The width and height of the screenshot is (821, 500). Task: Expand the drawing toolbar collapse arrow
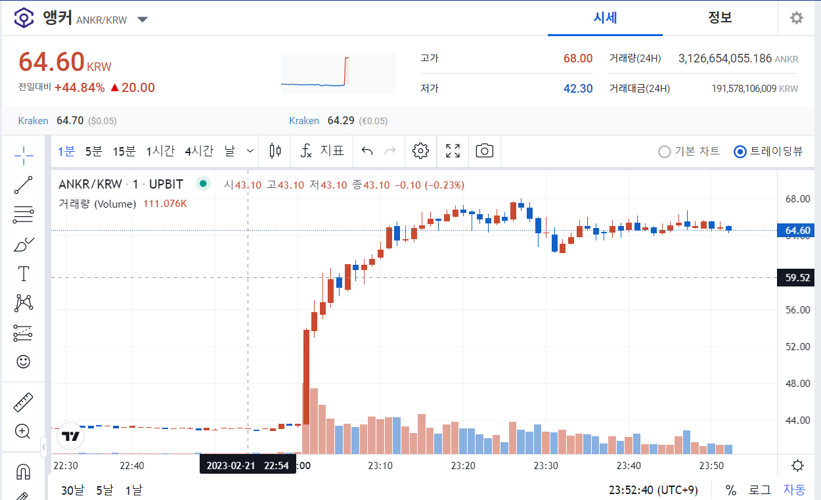(43, 447)
